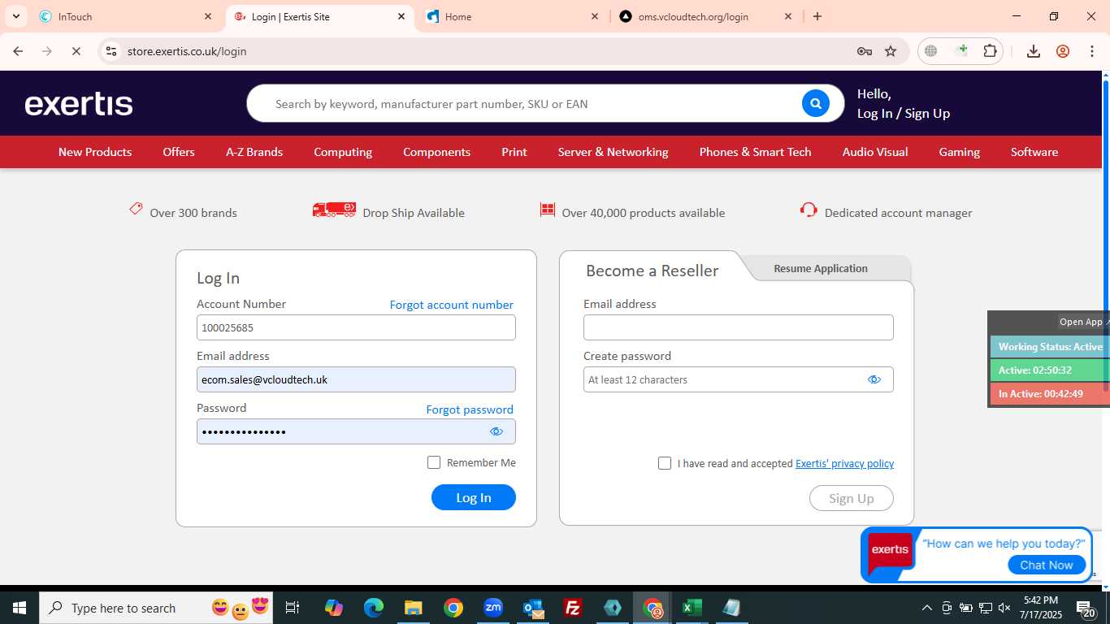
Task: Click Forgot password link
Action: click(x=470, y=409)
